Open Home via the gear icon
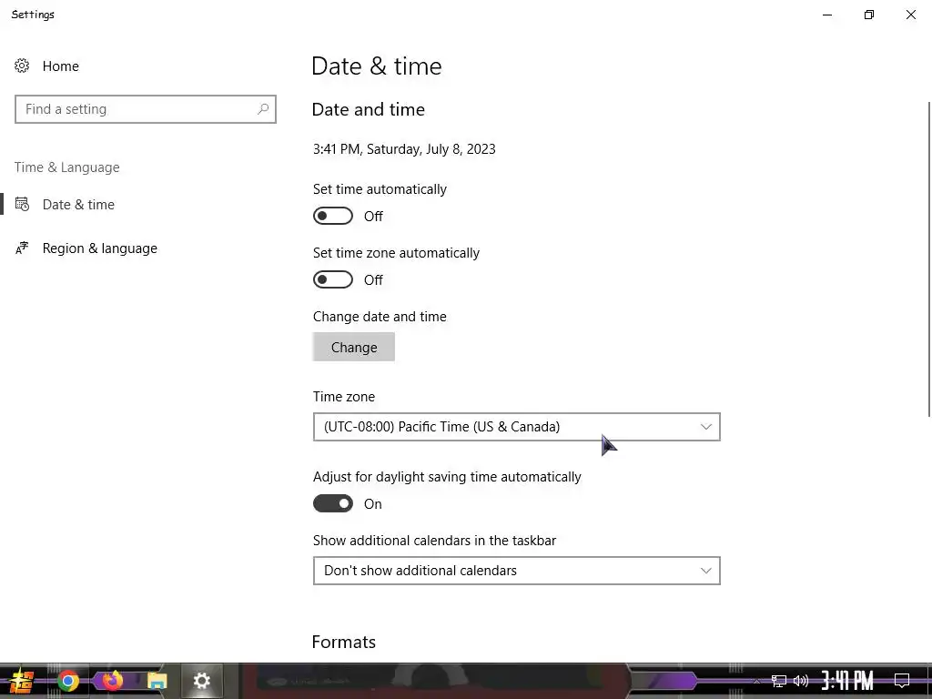Image resolution: width=932 pixels, height=699 pixels. pos(22,66)
